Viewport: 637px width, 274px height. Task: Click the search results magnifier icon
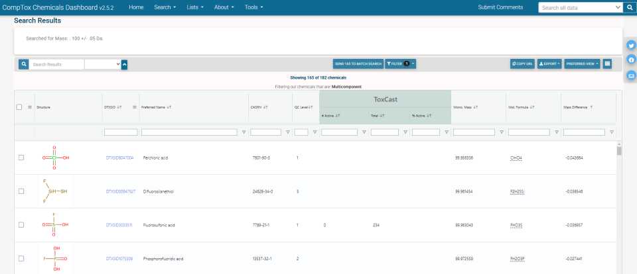pos(24,64)
